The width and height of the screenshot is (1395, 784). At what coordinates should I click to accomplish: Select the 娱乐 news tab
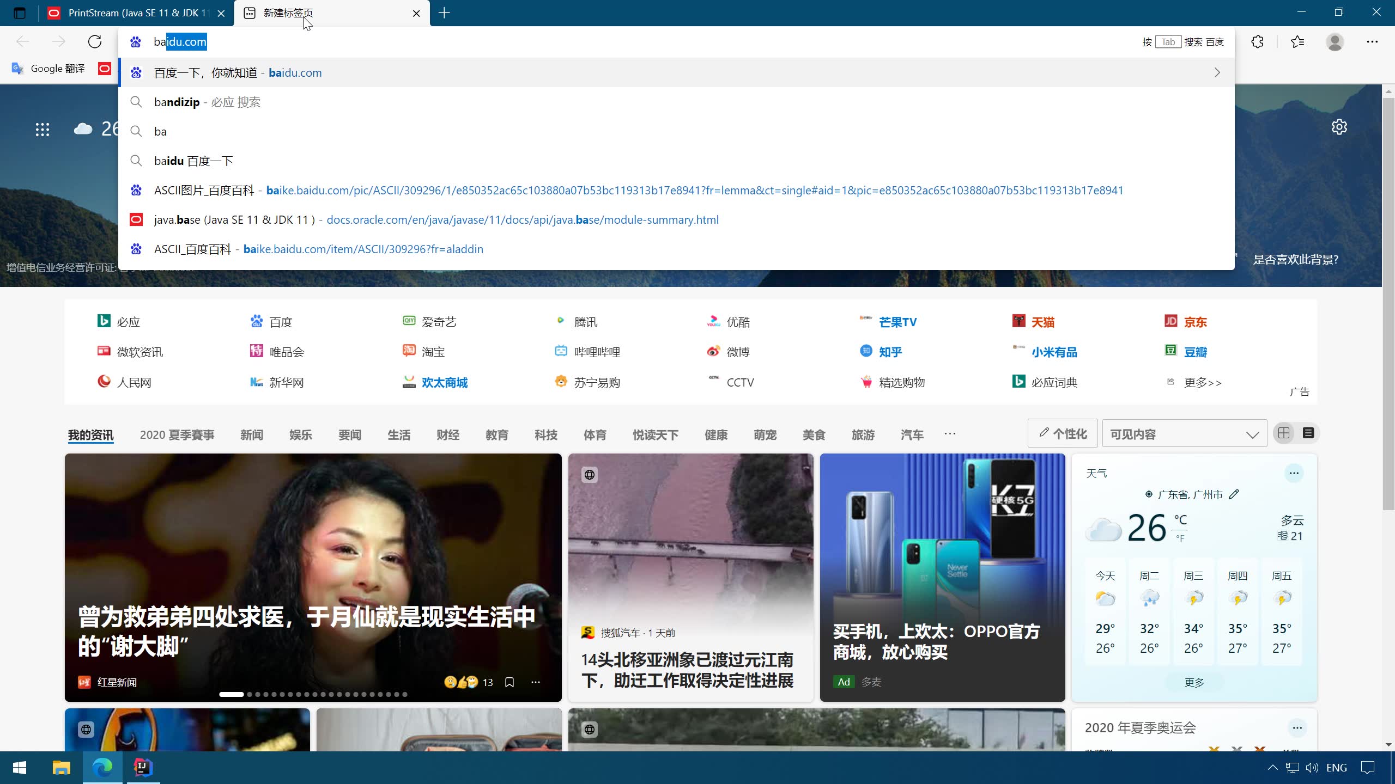[301, 434]
